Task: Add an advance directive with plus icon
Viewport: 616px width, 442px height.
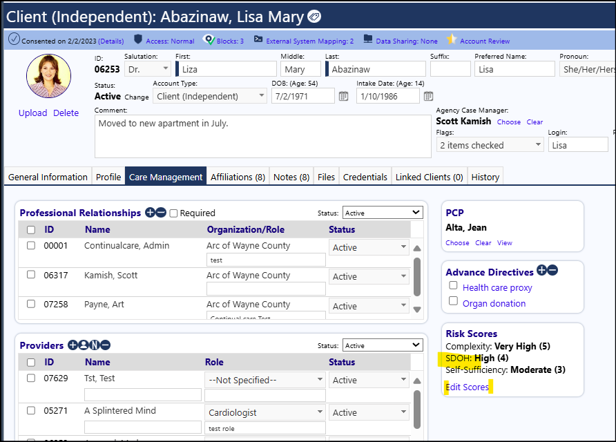Action: tap(541, 270)
